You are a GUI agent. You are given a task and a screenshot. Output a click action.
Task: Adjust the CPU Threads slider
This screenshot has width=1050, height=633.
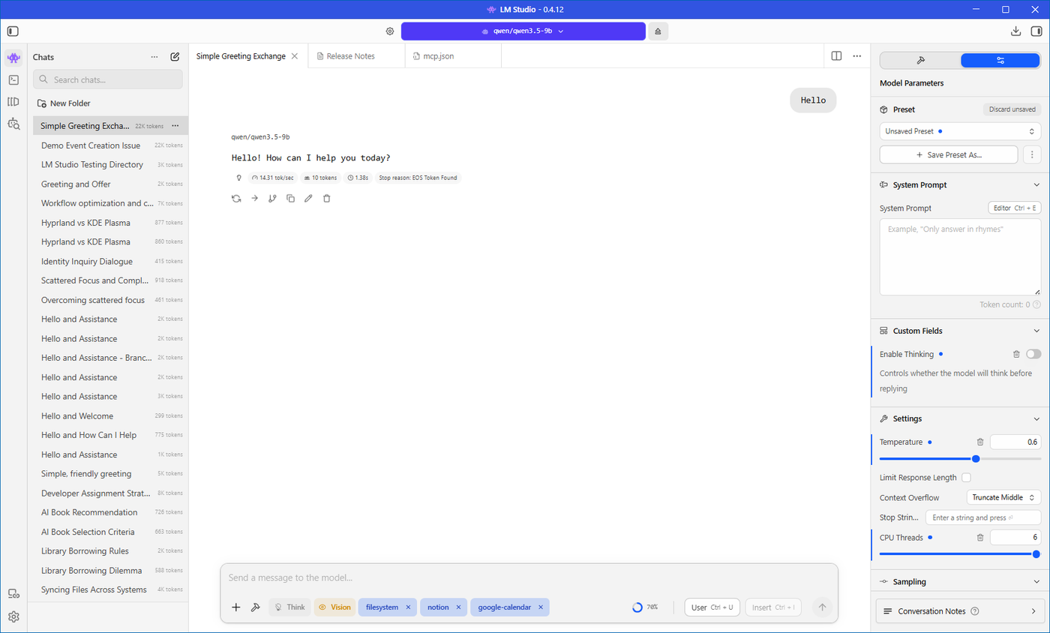click(x=960, y=554)
